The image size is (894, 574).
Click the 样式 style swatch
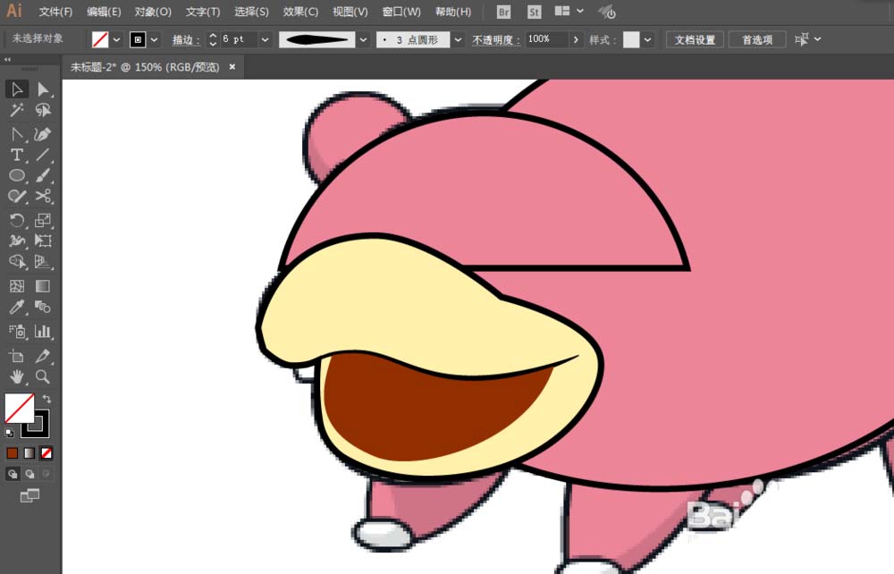click(631, 39)
